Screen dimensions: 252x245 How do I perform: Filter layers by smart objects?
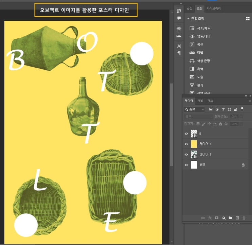coord(235,109)
